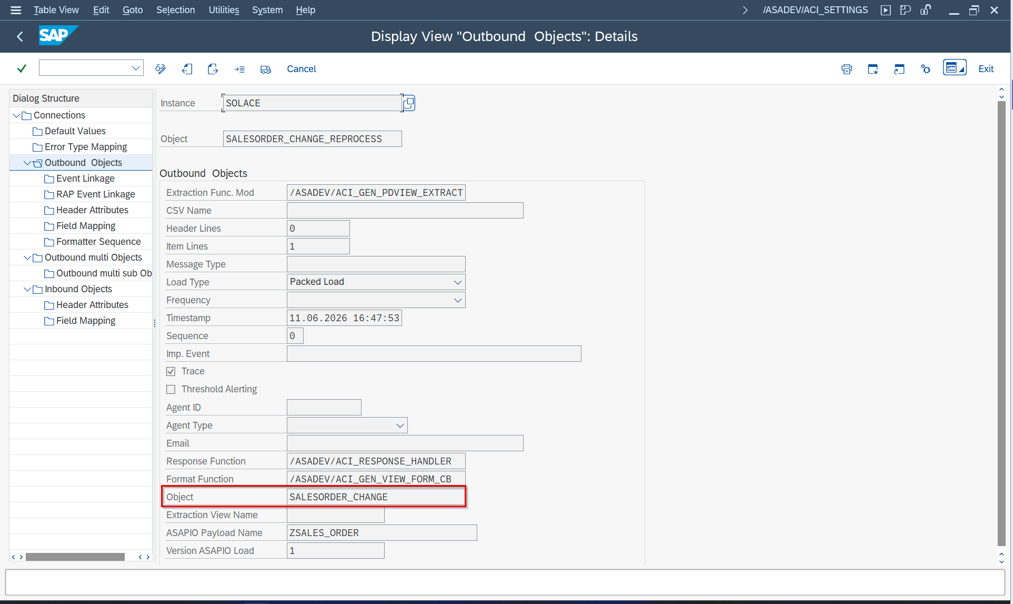This screenshot has width=1013, height=604.
Task: Click the ASAPIO Payload Name field
Action: click(382, 533)
